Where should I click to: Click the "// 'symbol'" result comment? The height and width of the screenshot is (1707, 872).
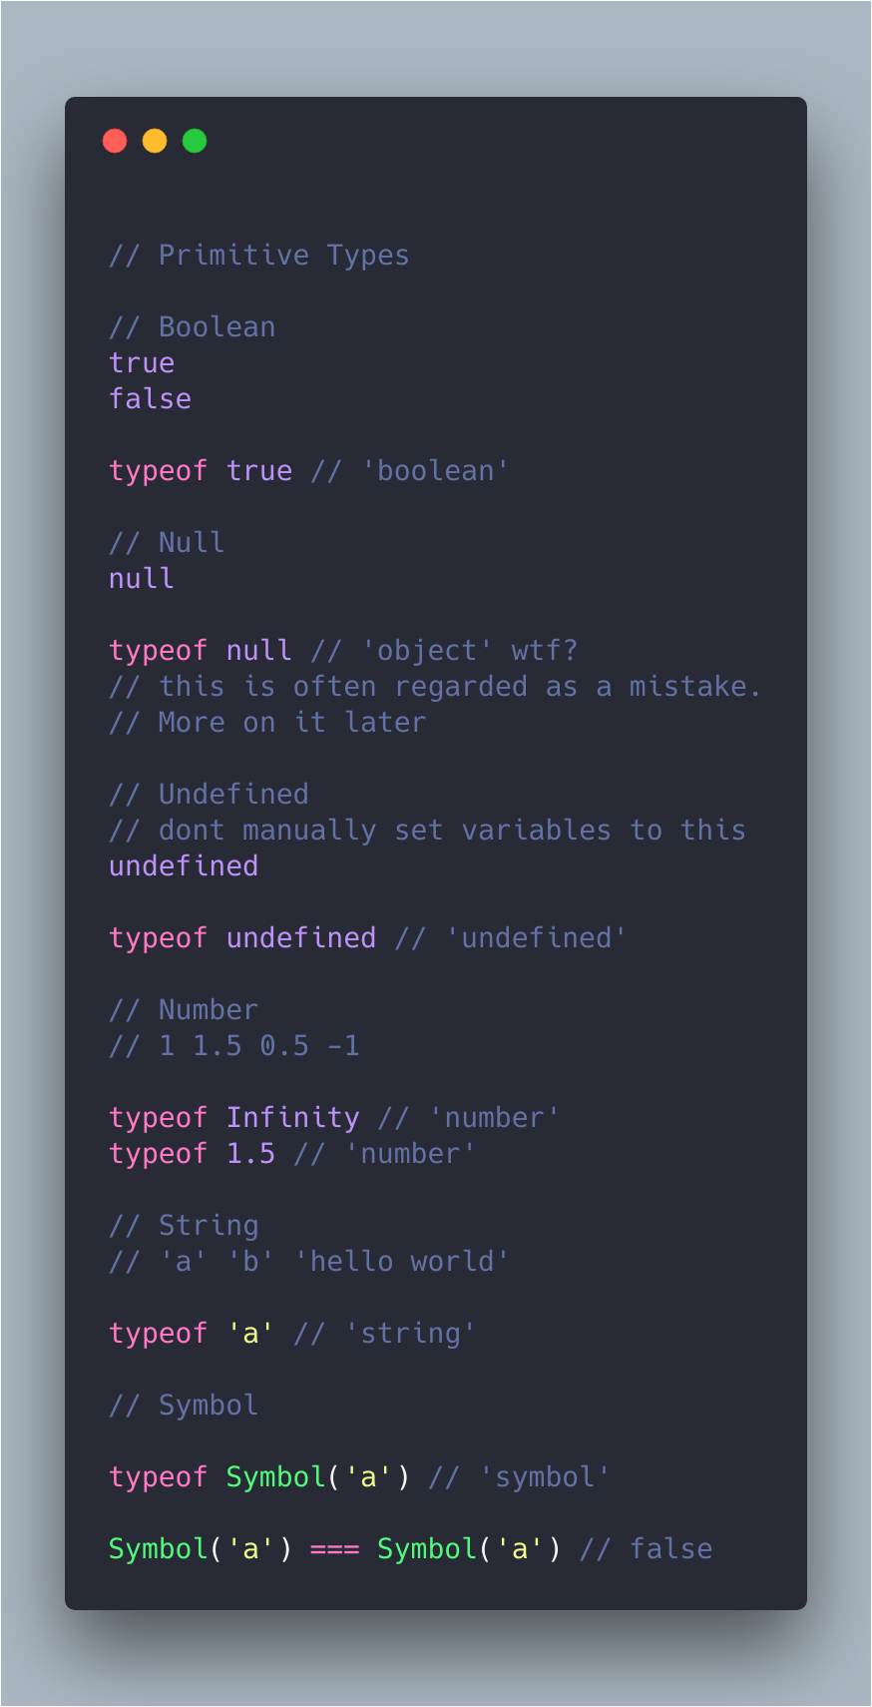[519, 1477]
